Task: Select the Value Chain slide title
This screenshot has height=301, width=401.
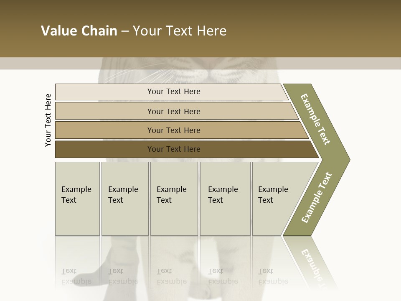Action: coord(134,31)
